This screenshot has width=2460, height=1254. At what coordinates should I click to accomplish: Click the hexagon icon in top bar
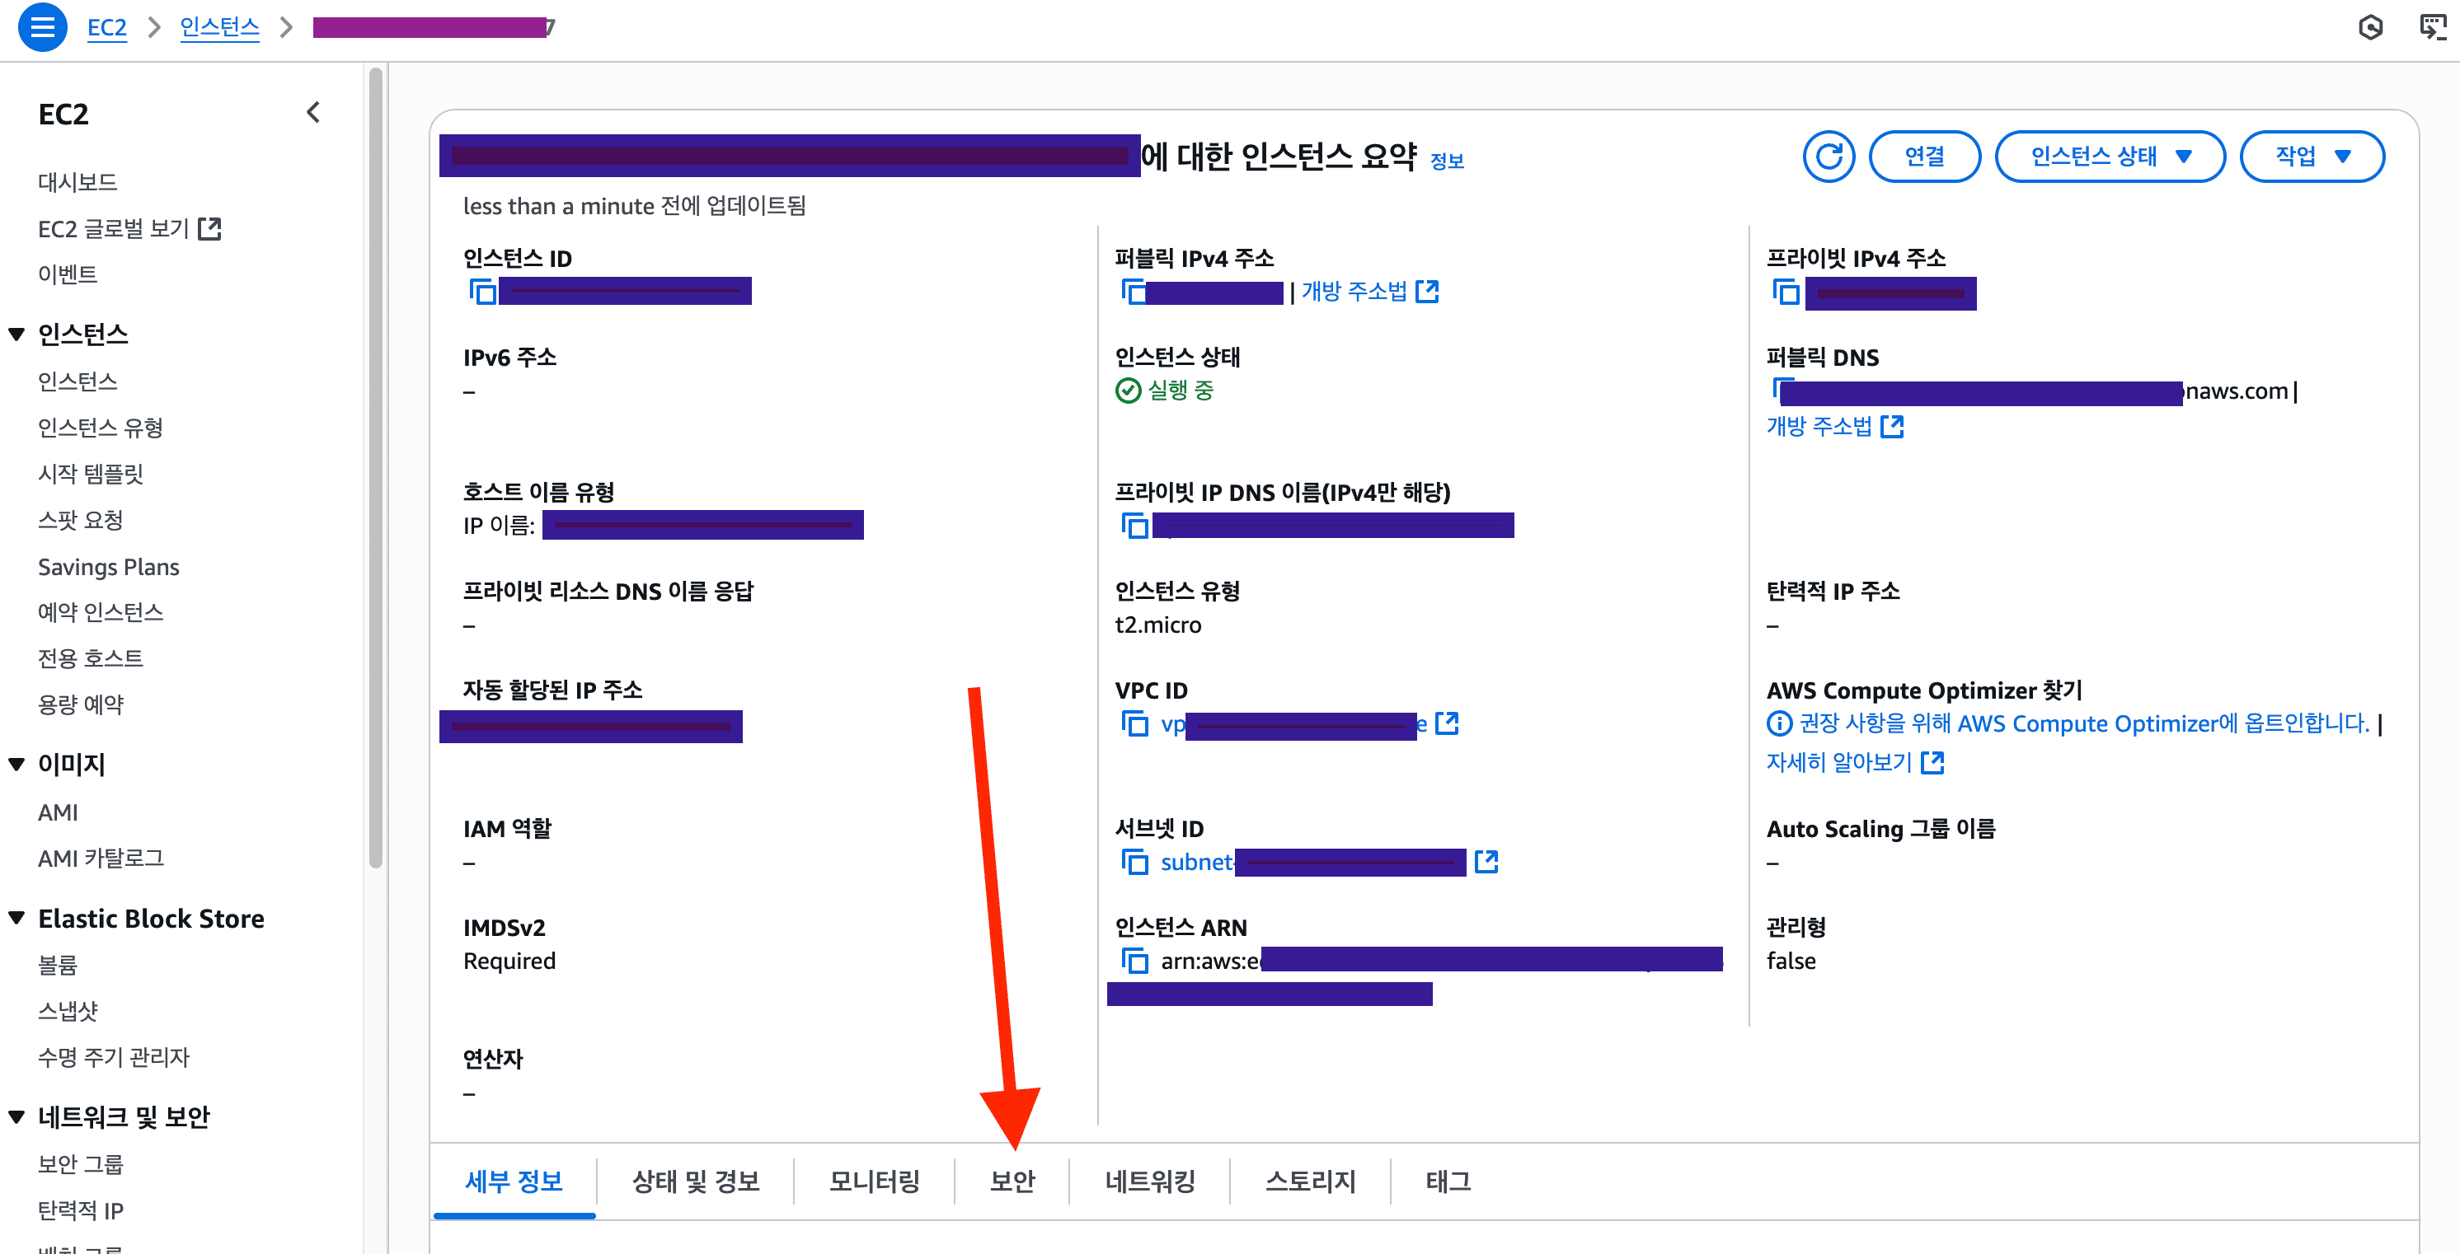pyautogui.click(x=2370, y=26)
